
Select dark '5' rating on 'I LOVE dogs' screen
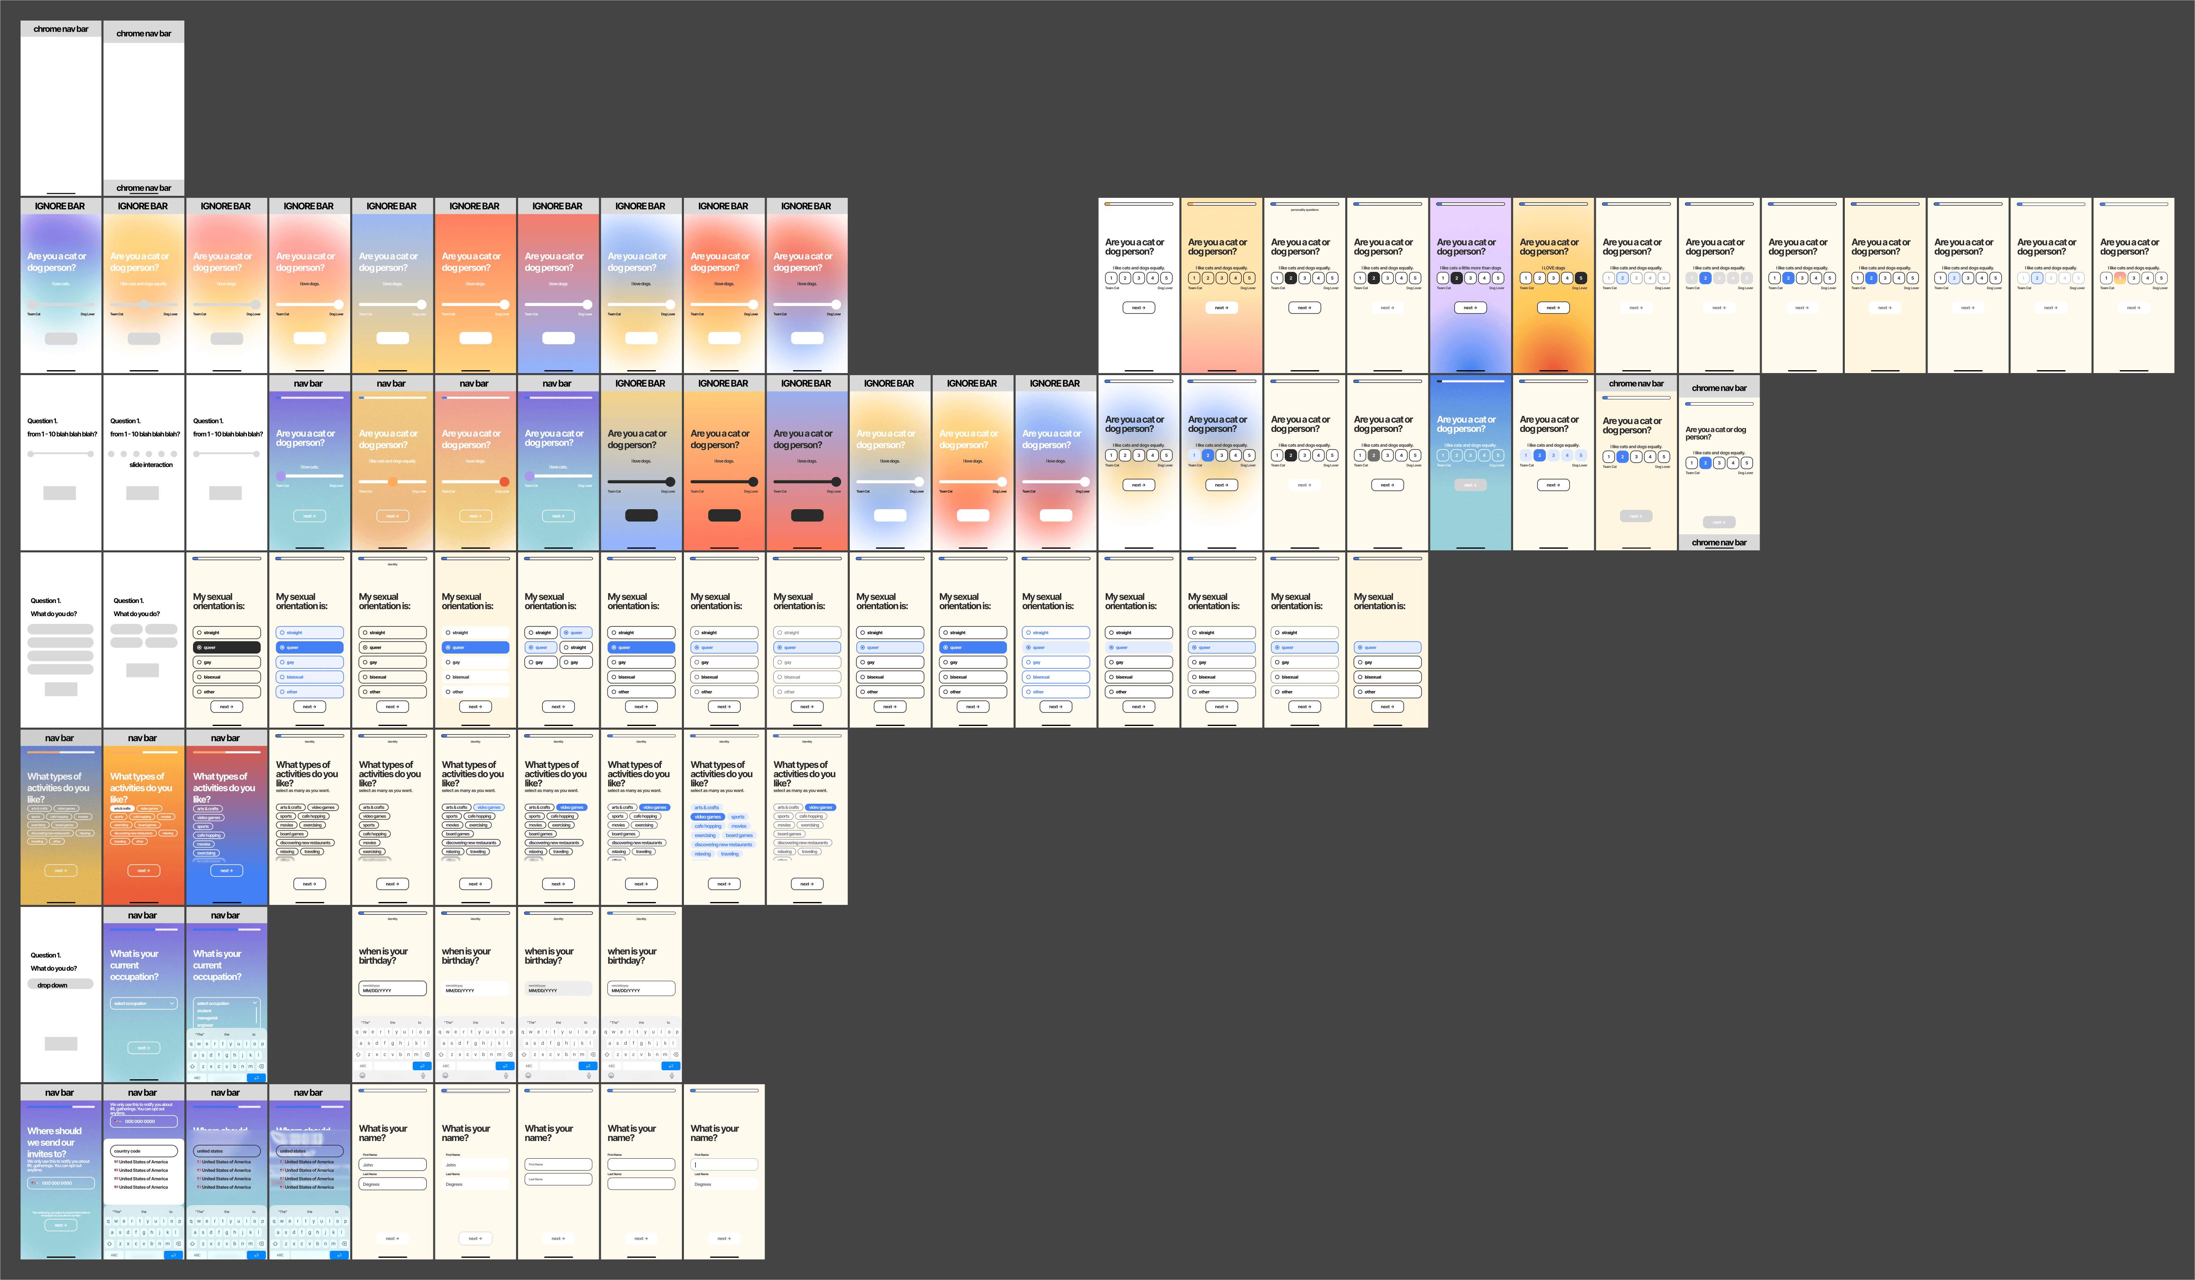point(1580,278)
